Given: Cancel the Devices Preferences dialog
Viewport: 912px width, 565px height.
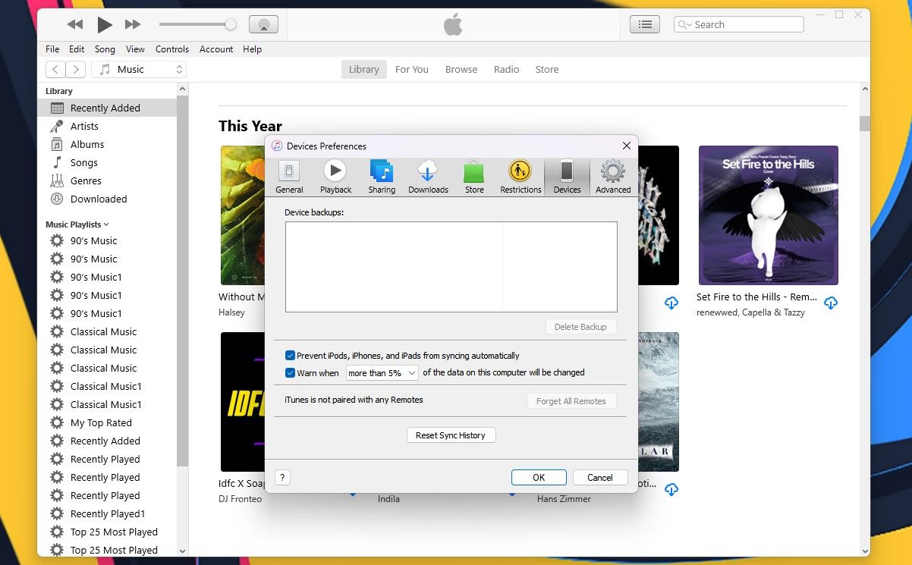Looking at the screenshot, I should 600,477.
